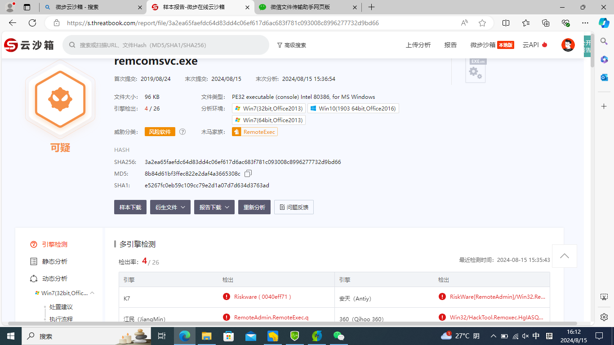Expand the 衍生文件 dropdown
Viewport: 614px width, 345px height.
pos(170,207)
